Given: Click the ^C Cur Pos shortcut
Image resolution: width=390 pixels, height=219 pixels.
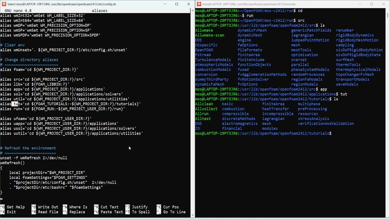Looking at the screenshot, I should pyautogui.click(x=168, y=207).
